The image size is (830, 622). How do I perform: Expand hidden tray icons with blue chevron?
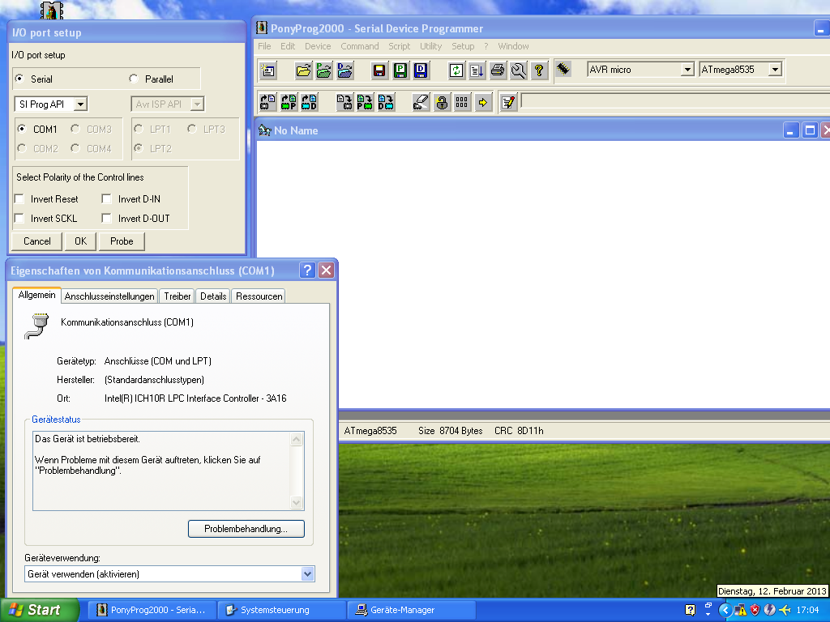coord(725,611)
